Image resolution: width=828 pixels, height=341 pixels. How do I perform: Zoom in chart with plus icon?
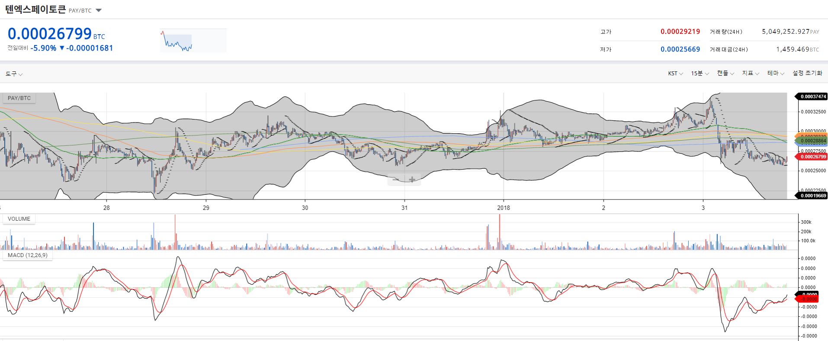[412, 180]
